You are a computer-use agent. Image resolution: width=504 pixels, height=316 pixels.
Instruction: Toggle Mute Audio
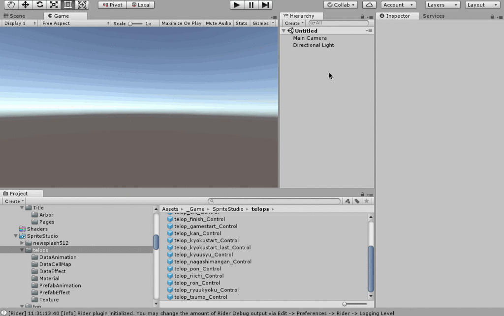click(218, 24)
